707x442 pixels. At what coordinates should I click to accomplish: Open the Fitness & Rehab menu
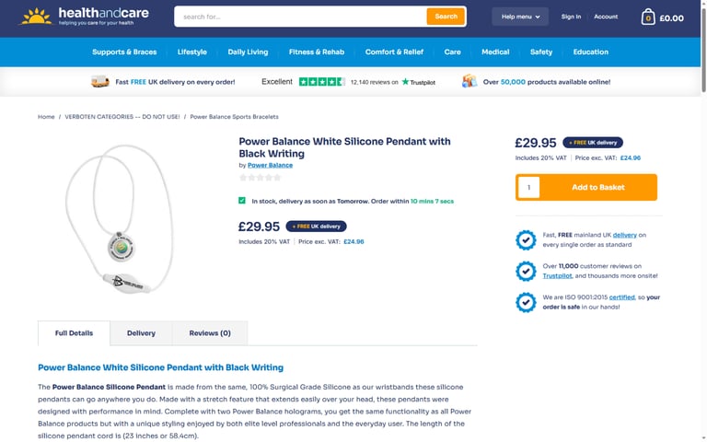317,52
